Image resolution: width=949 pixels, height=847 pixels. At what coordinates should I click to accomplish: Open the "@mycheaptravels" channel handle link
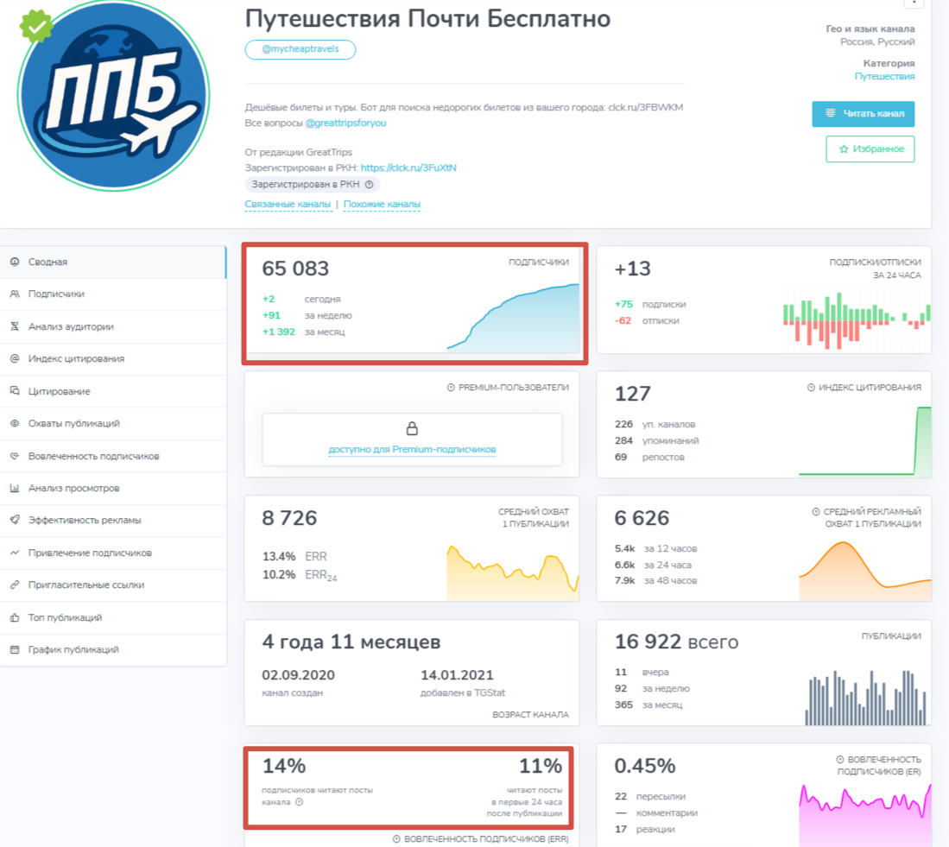[x=300, y=49]
